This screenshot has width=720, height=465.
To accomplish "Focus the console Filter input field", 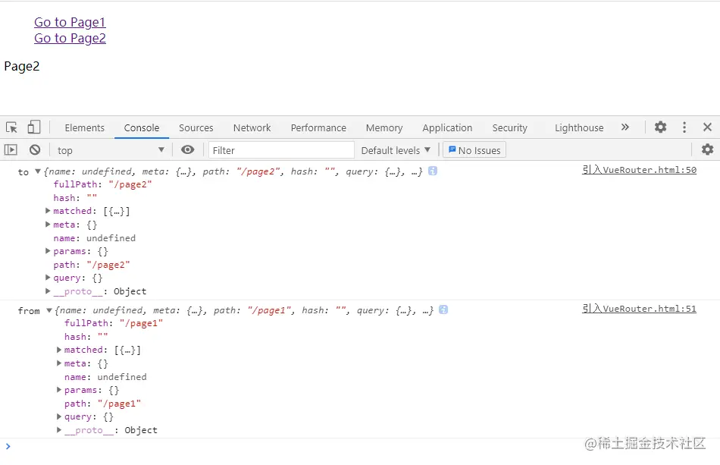I will (281, 150).
